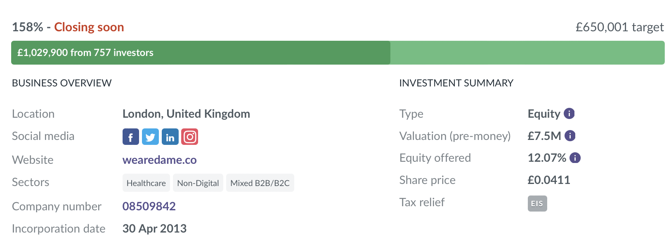The width and height of the screenshot is (671, 242).
Task: Click the Closing soon status text
Action: point(89,27)
